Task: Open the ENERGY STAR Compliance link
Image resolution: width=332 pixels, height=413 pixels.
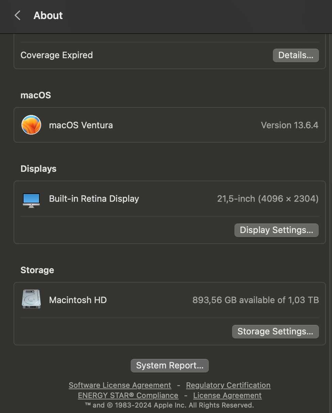Action: point(128,395)
